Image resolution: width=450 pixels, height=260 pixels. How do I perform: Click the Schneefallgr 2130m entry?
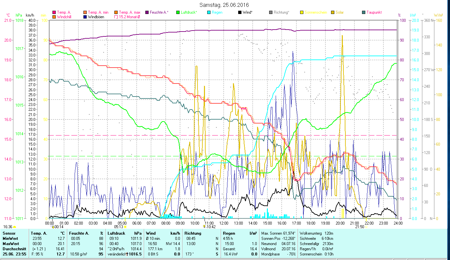[316, 244]
